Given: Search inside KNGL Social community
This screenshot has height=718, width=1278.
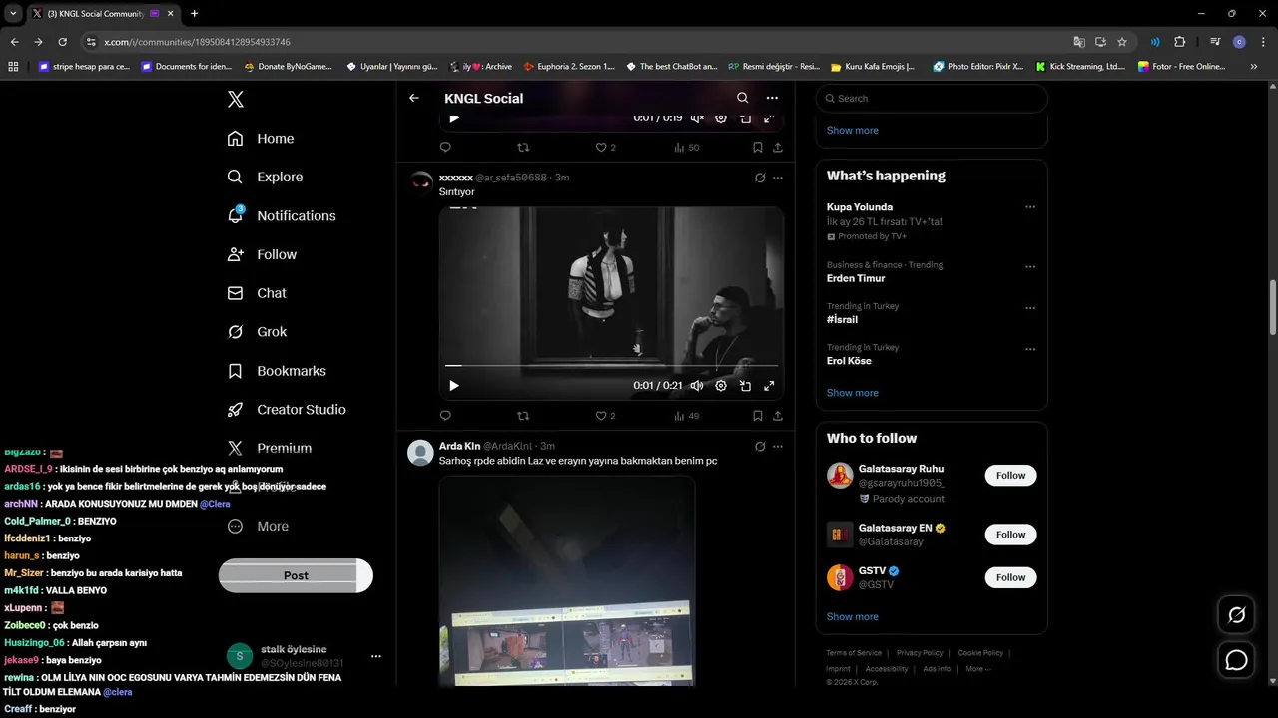Looking at the screenshot, I should [x=742, y=98].
